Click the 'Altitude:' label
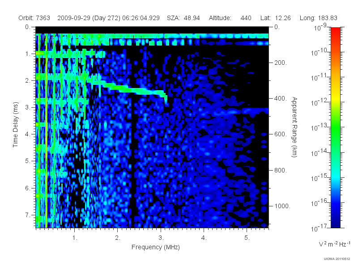This screenshot has height=268, width=358. tap(220, 18)
